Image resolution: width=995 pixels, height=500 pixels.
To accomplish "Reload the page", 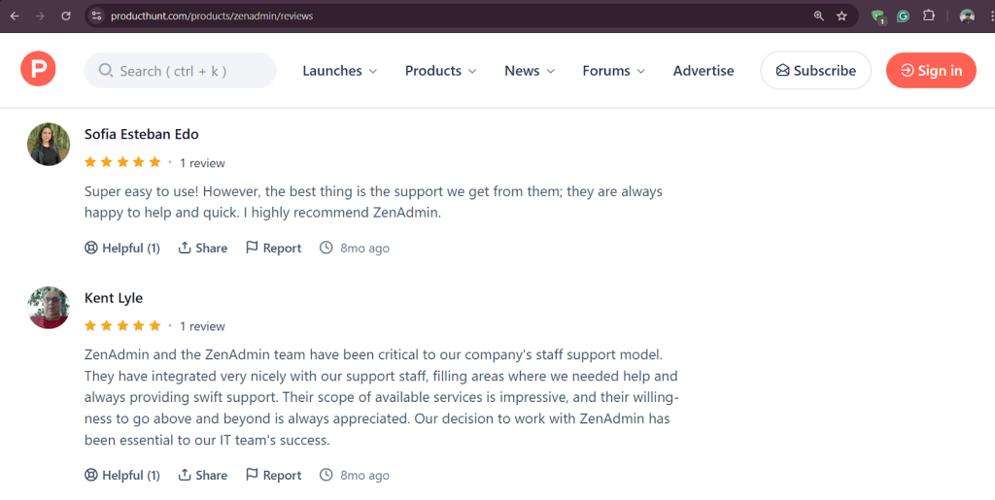I will tap(66, 17).
